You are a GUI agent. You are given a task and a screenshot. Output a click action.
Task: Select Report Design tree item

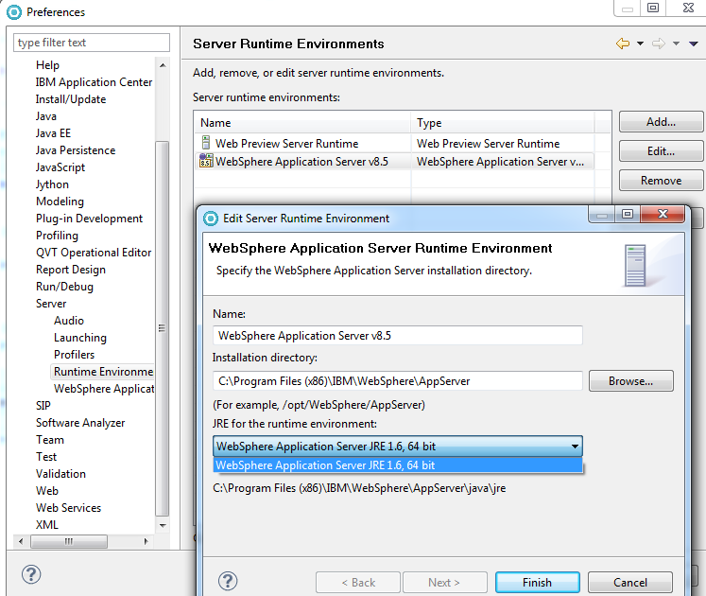click(x=71, y=270)
